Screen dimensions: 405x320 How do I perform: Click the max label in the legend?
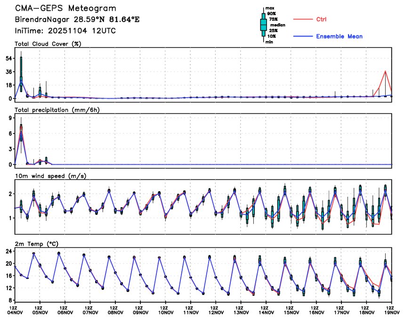tap(270, 8)
